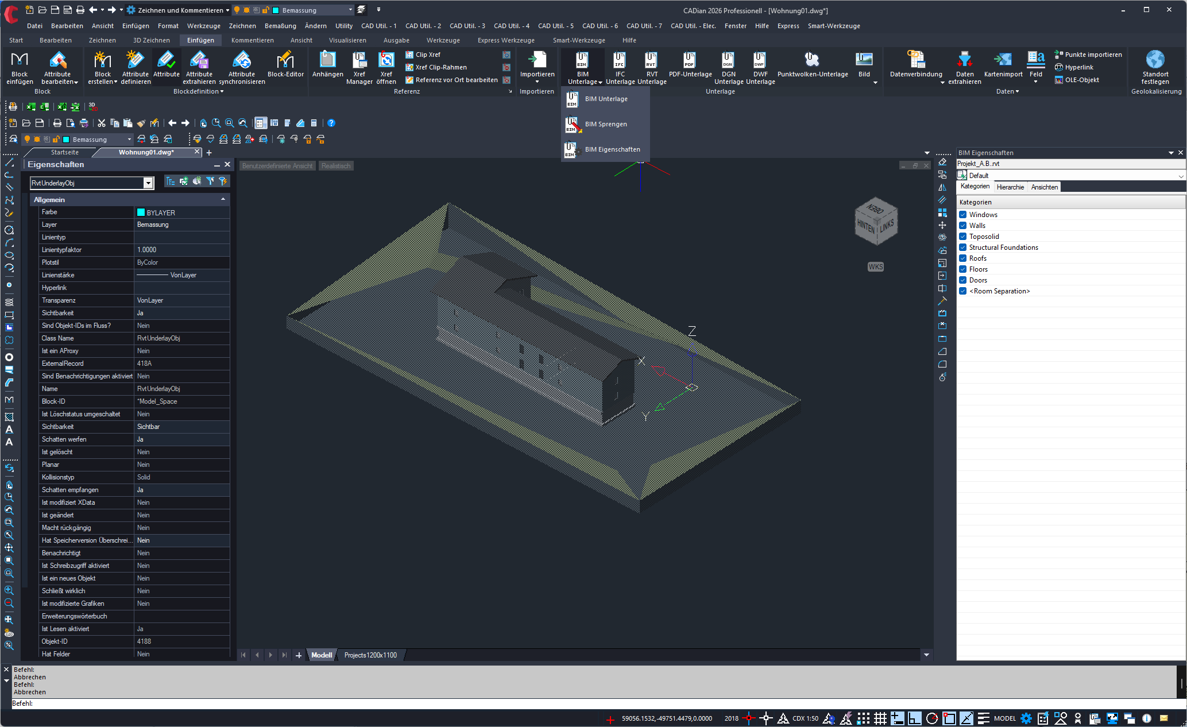Click the Realistisch visual style label
Image resolution: width=1187 pixels, height=727 pixels.
[x=336, y=166]
